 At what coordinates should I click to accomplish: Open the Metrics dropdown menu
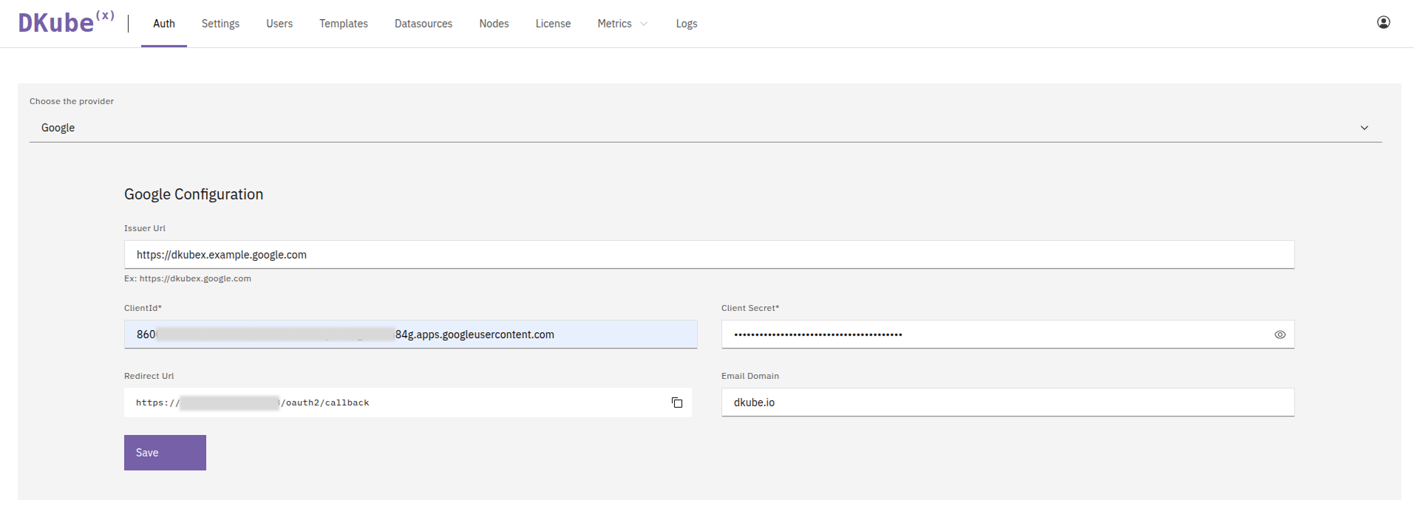coord(622,24)
